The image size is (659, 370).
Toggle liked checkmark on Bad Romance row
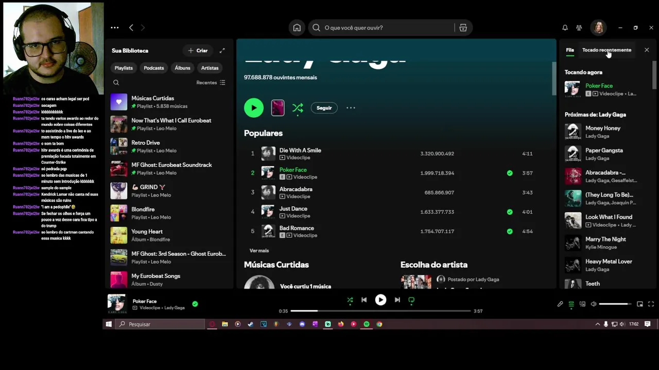click(510, 231)
